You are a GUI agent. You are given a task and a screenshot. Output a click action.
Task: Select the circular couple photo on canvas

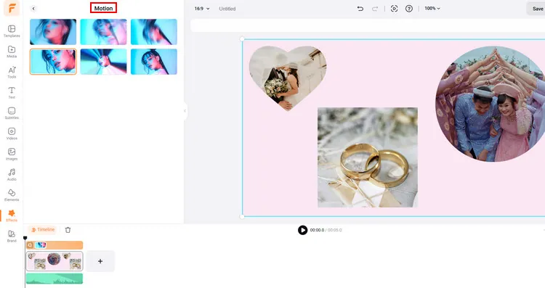pyautogui.click(x=490, y=104)
